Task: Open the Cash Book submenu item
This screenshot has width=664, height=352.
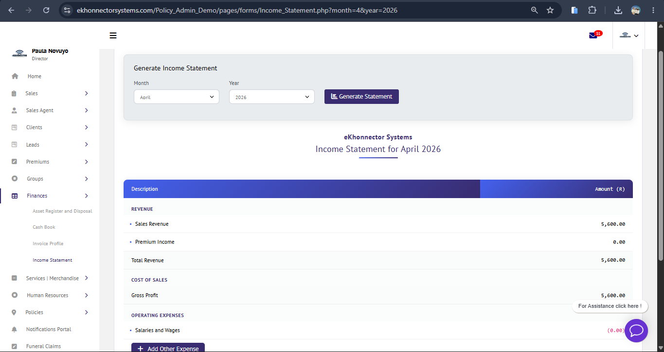Action: 44,227
